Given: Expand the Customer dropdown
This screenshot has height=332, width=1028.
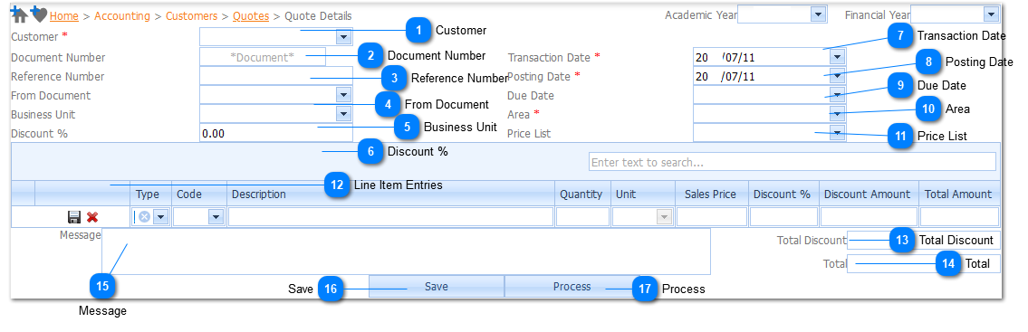Looking at the screenshot, I should [x=343, y=37].
